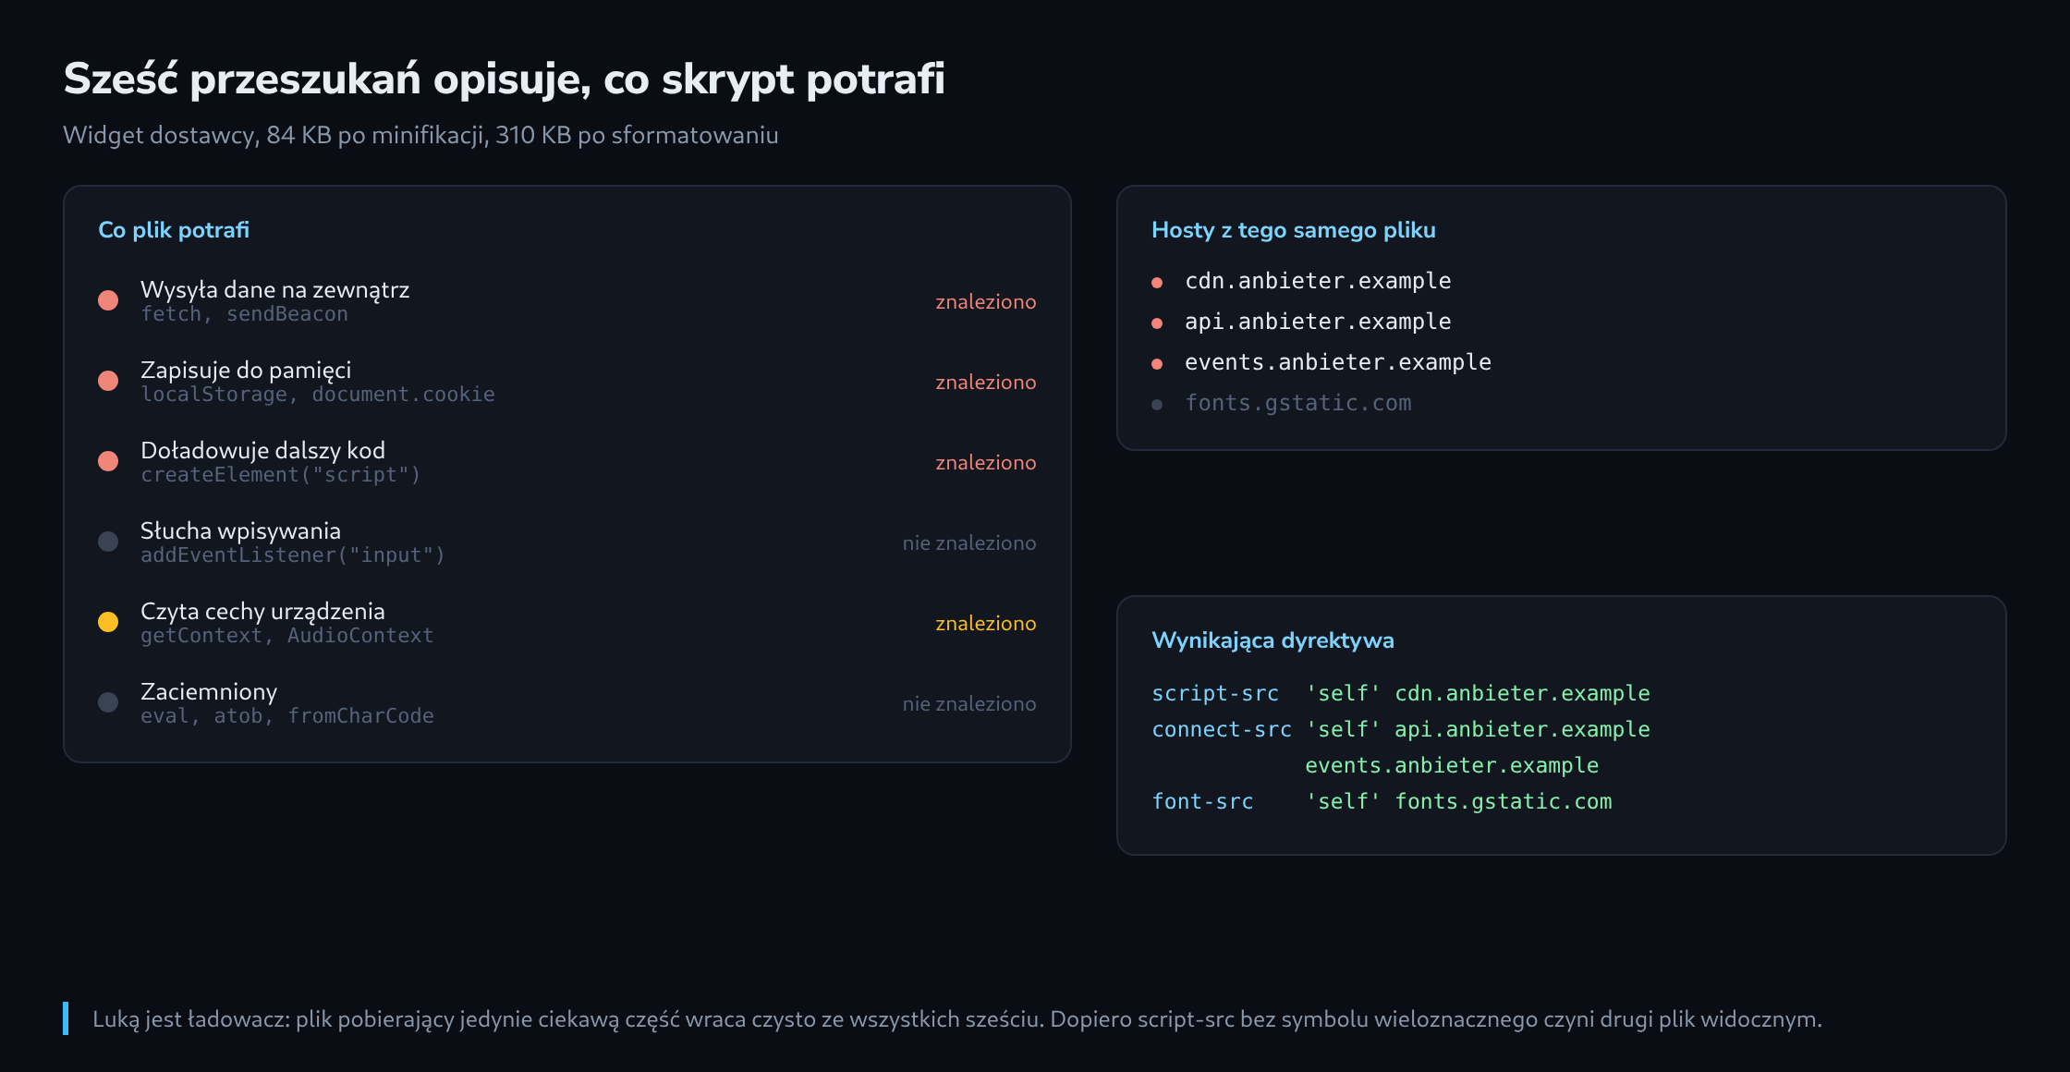
Task: Click the label Wysyła dane na zewnątrz
Action: (x=274, y=289)
